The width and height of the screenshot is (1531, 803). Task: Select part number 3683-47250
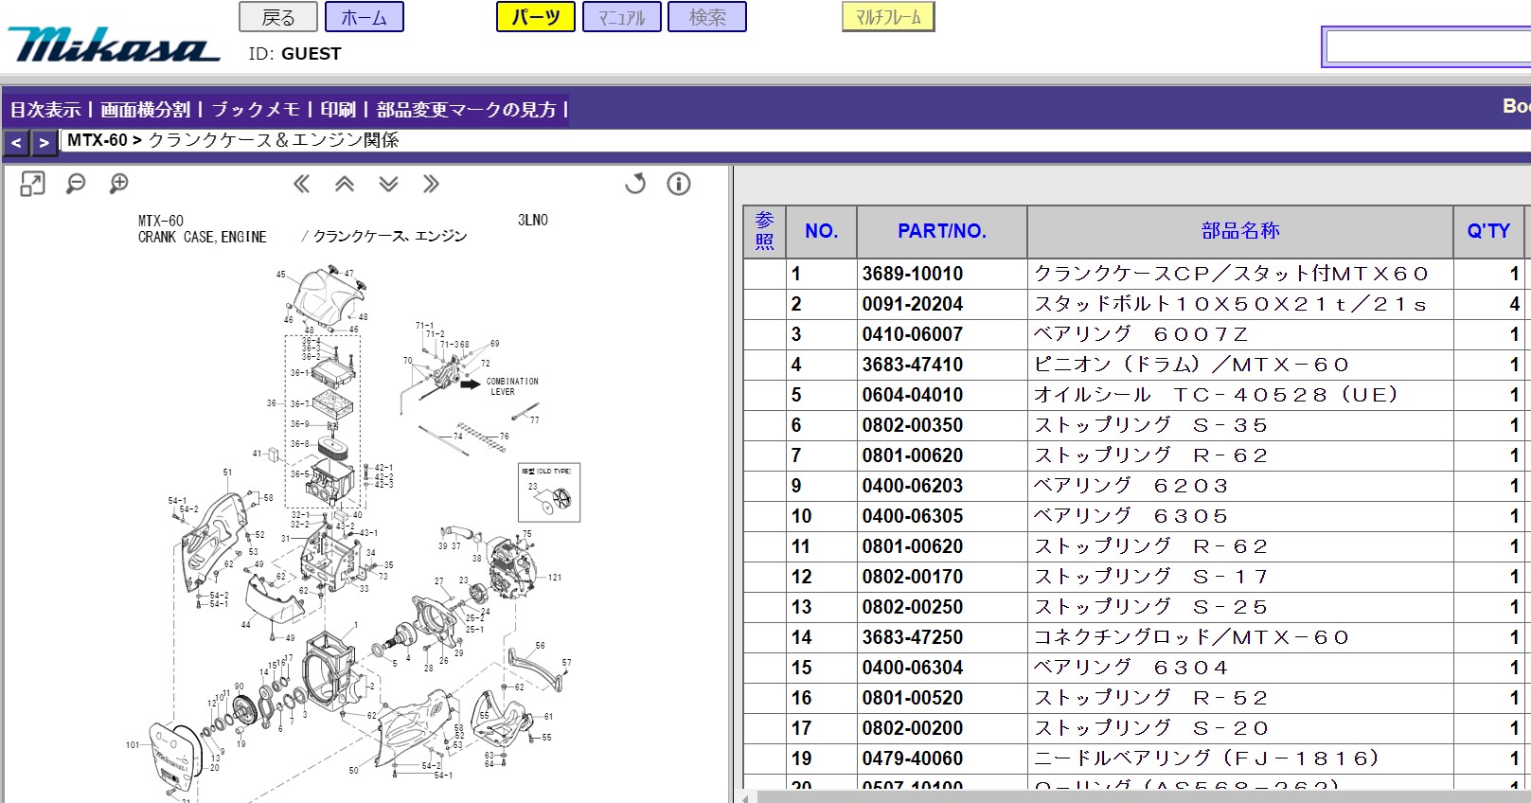[x=913, y=637]
